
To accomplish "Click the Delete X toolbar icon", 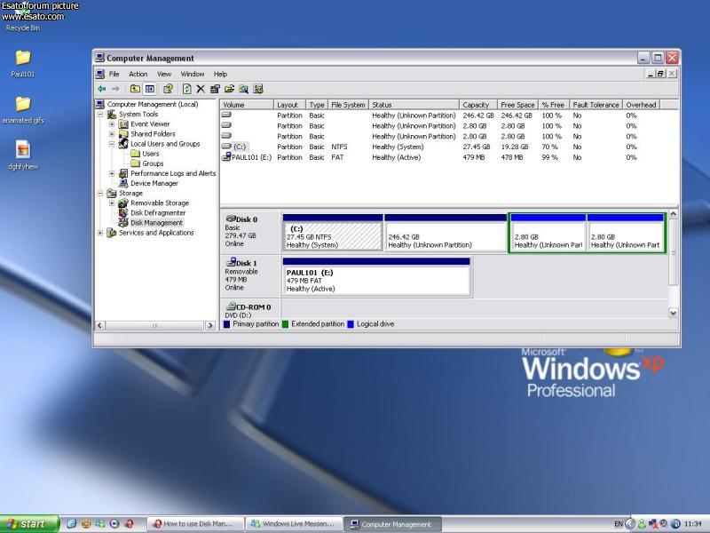I will [201, 89].
